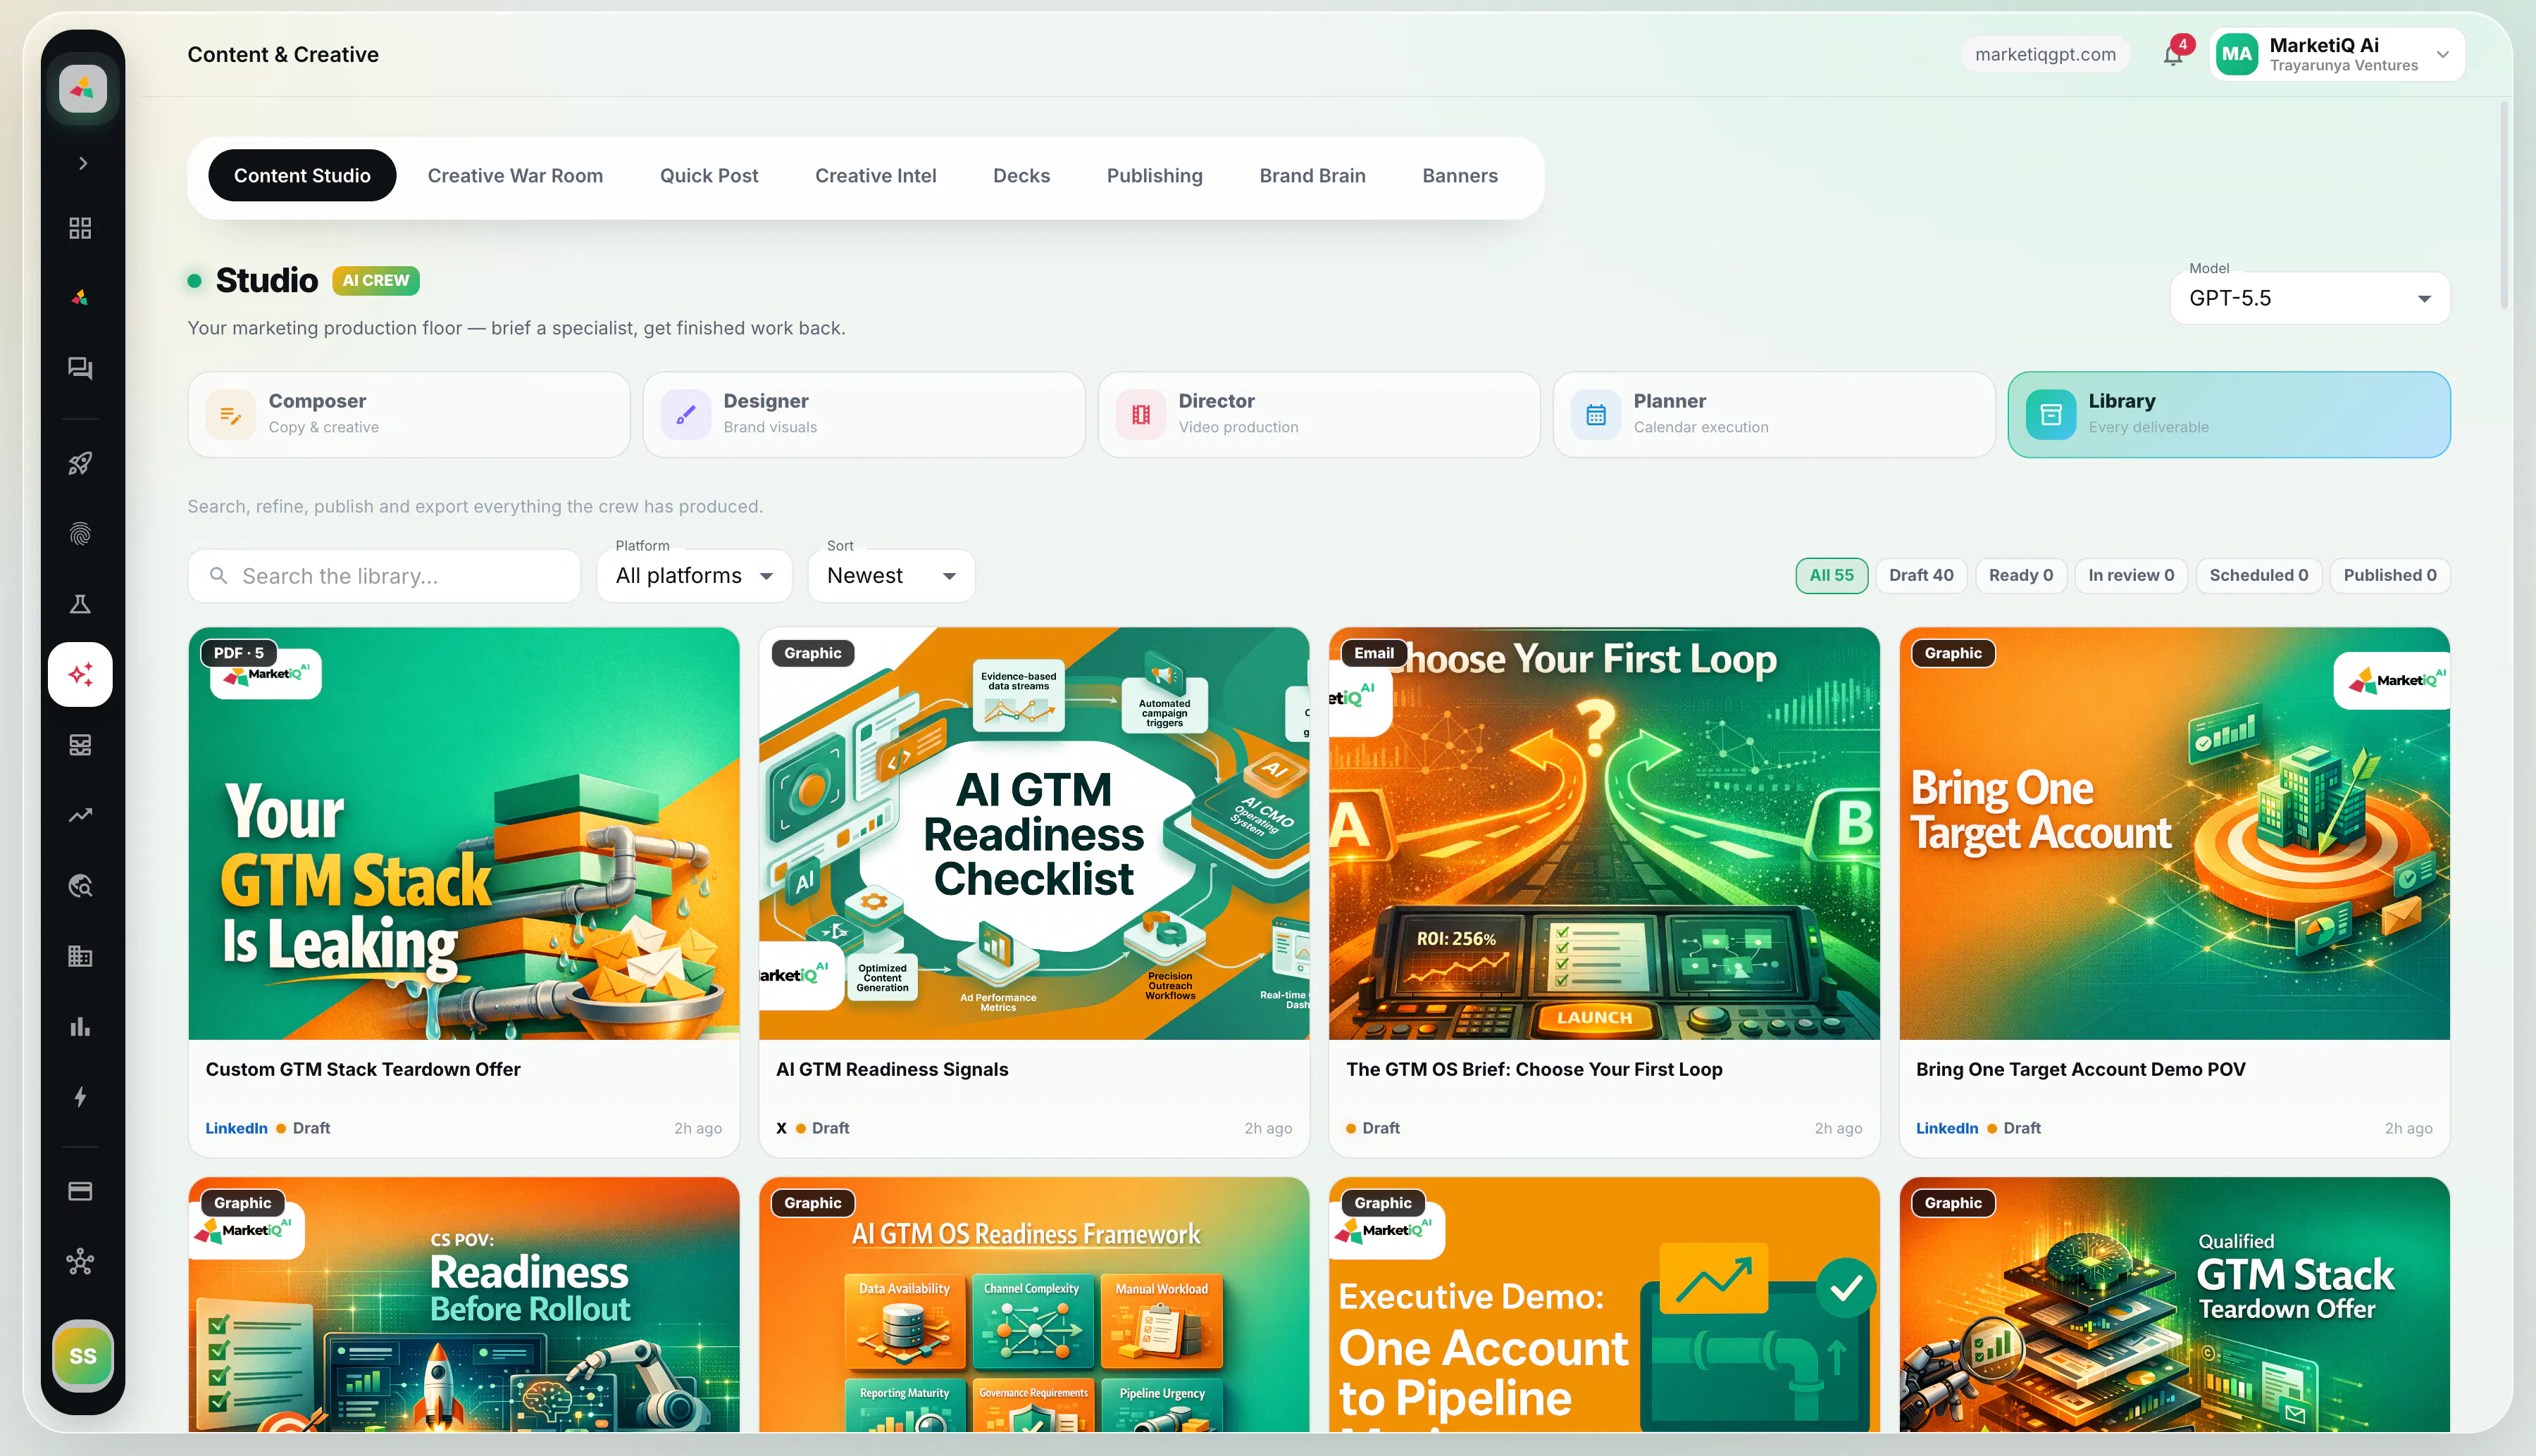The width and height of the screenshot is (2536, 1456).
Task: Select the Library every deliverable card
Action: [2229, 415]
